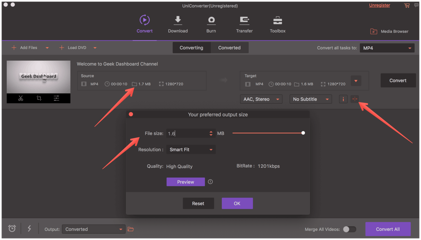Click the file info icon next to subtitle dropdown

(x=343, y=99)
